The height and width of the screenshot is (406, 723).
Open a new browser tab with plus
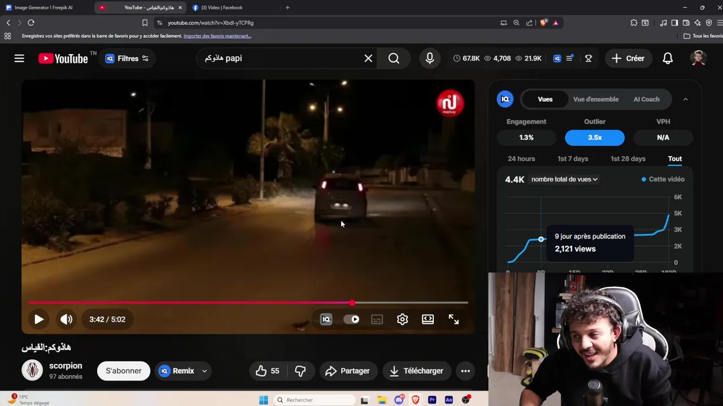(288, 7)
